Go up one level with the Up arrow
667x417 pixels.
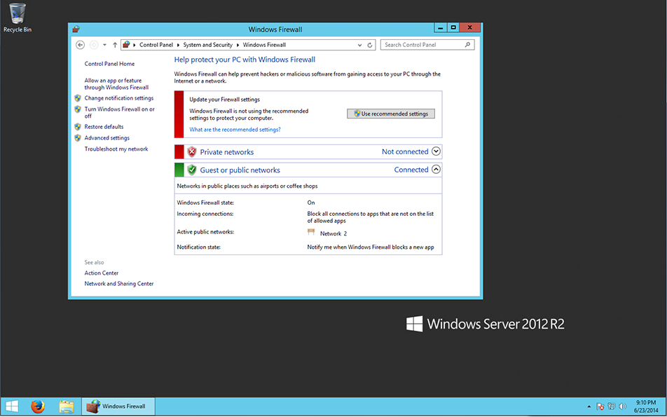[x=115, y=45]
